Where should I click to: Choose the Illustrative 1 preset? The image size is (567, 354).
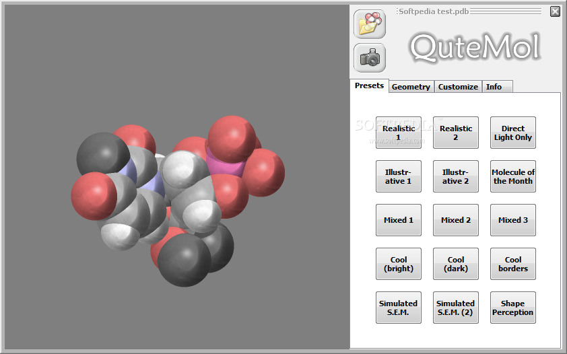[399, 176]
